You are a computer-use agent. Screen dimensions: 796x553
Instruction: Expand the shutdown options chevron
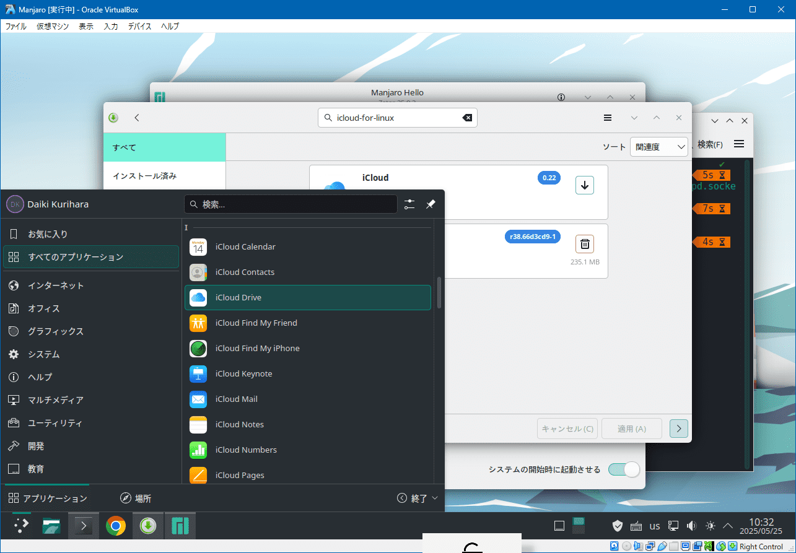434,498
